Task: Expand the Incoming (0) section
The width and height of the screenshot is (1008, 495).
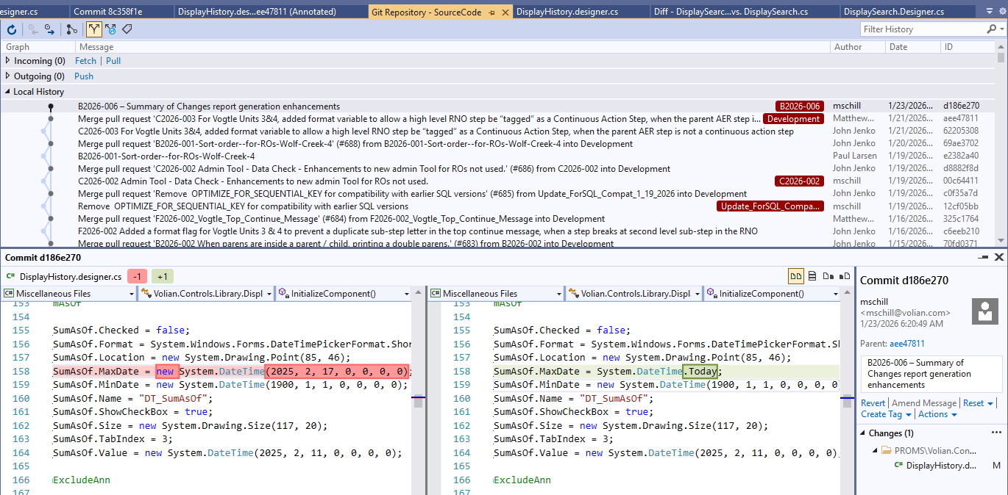Action: (x=8, y=61)
